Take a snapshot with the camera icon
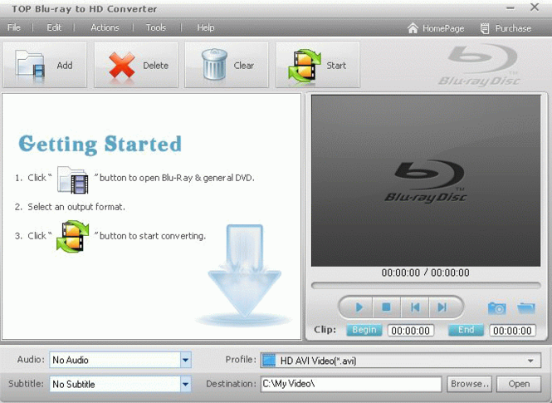 (496, 308)
